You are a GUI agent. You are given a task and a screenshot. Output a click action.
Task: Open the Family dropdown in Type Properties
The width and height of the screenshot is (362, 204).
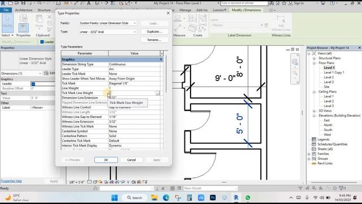[107, 23]
